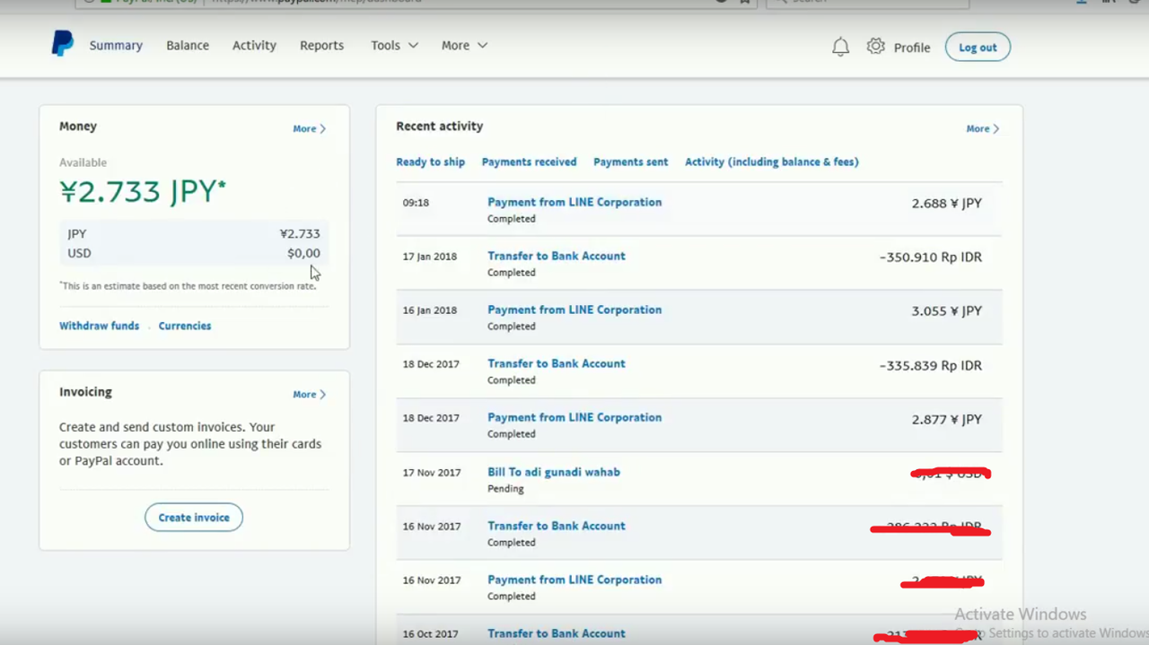This screenshot has width=1149, height=645.
Task: Open the notifications bell icon
Action: [840, 47]
